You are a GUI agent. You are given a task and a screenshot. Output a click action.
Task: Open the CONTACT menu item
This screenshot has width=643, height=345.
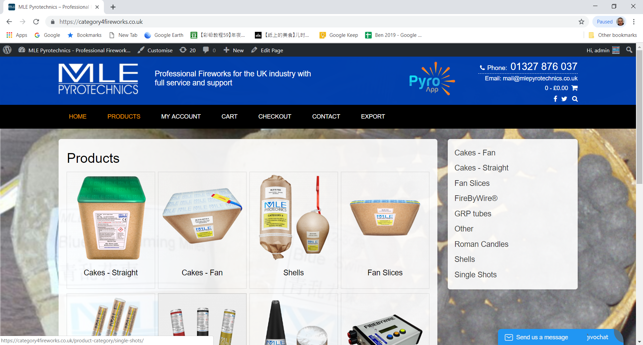pyautogui.click(x=326, y=117)
